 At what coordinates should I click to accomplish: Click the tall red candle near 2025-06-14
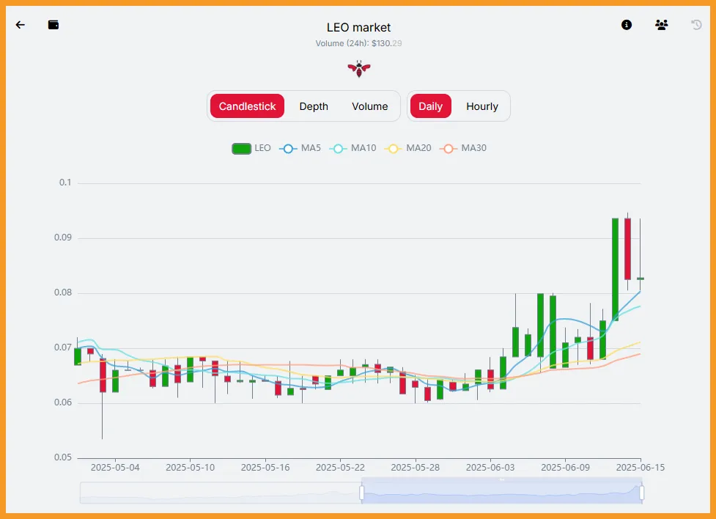click(628, 249)
